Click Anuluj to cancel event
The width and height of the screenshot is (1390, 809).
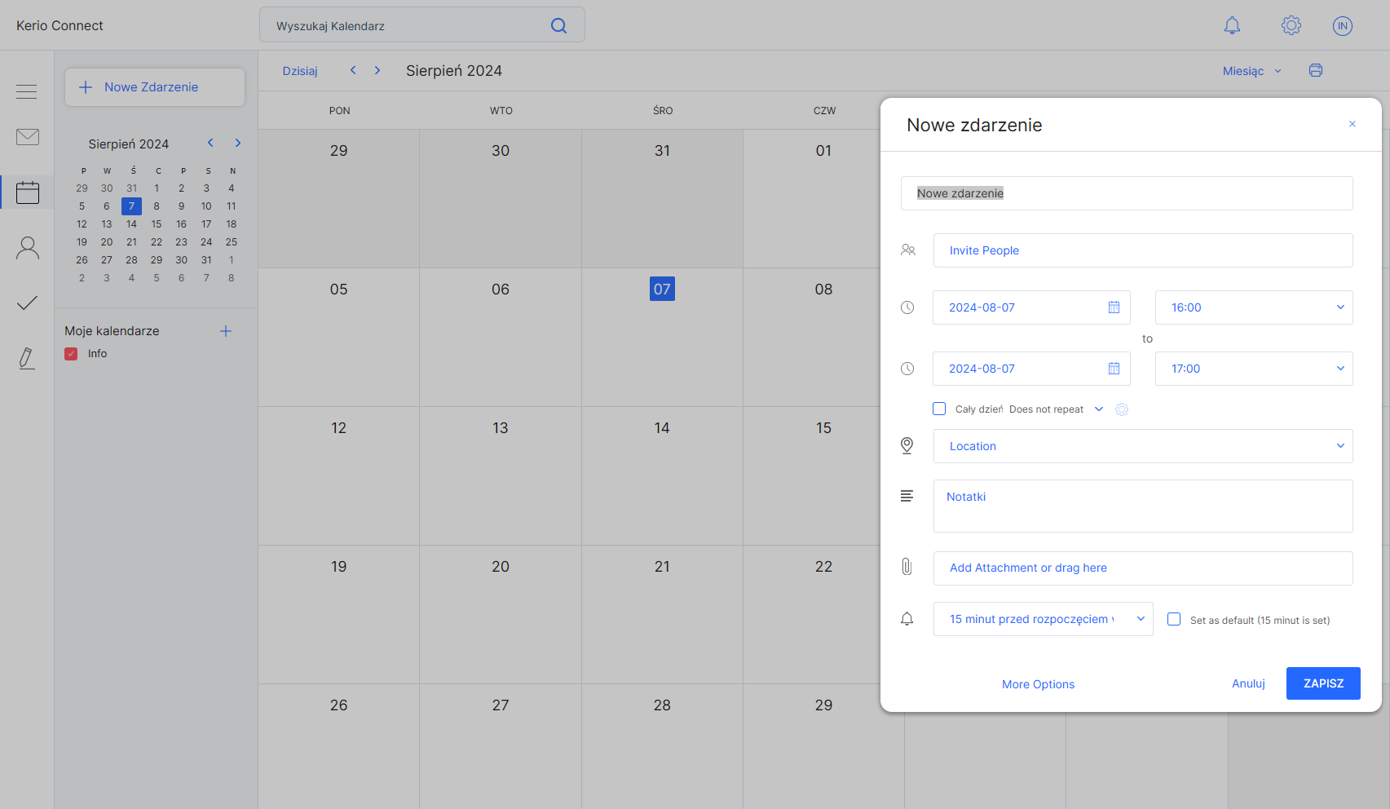(1248, 683)
